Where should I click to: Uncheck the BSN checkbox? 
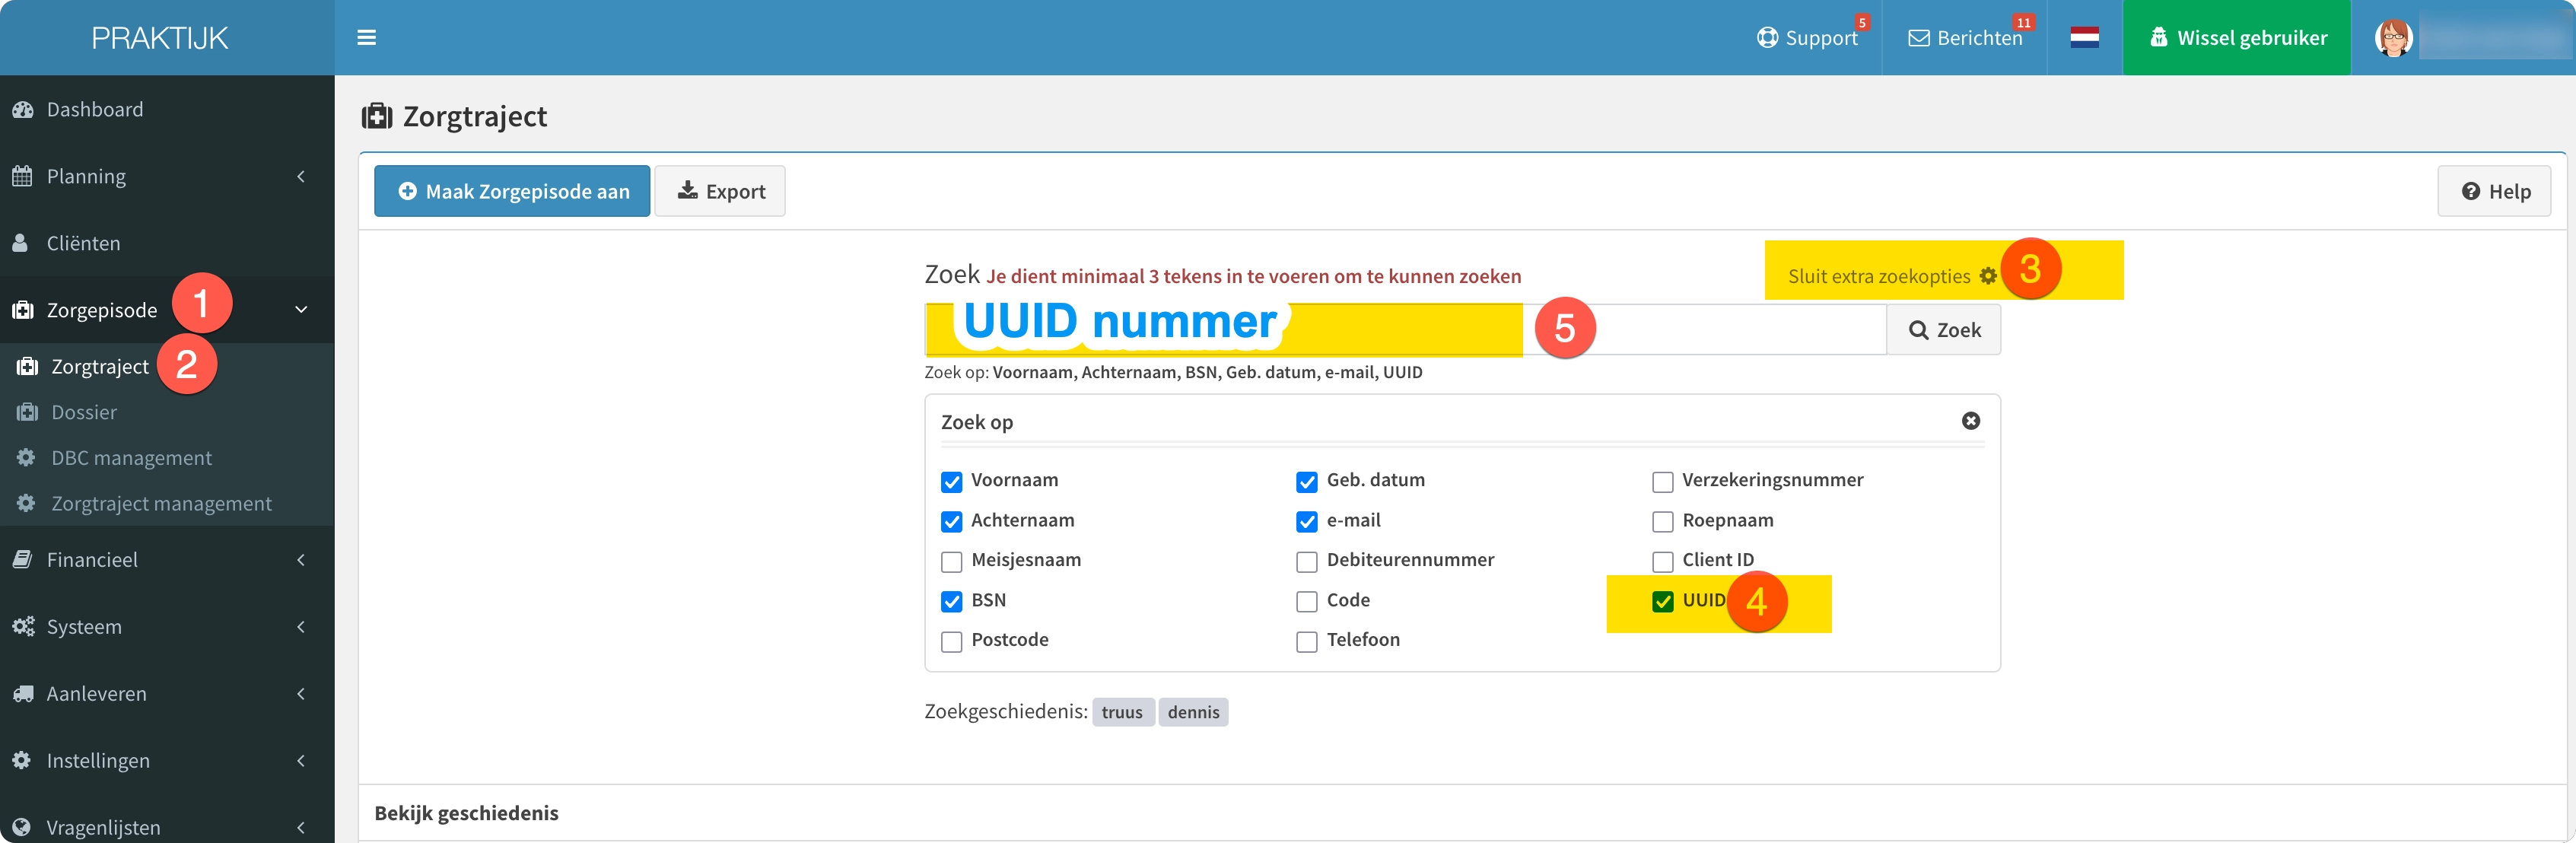951,602
